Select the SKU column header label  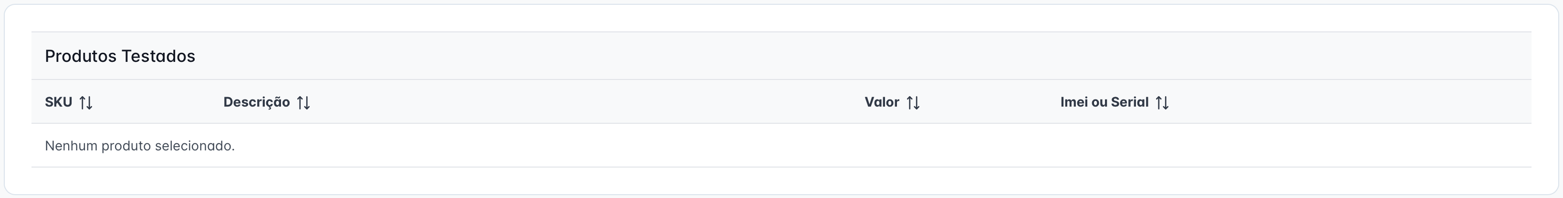click(x=58, y=102)
